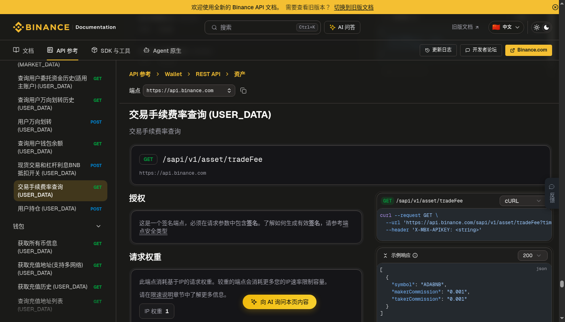Viewport: 565px width, 322px height.
Task: Open 查询用户万向划转历史 sidebar item
Action: 60,104
